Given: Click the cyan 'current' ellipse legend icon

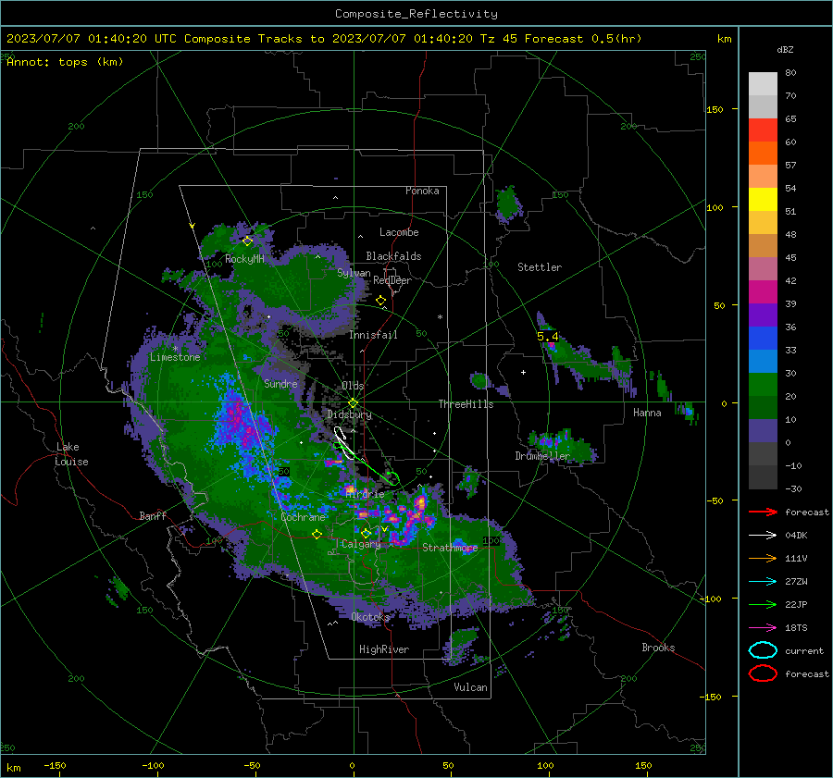Looking at the screenshot, I should click(x=763, y=650).
